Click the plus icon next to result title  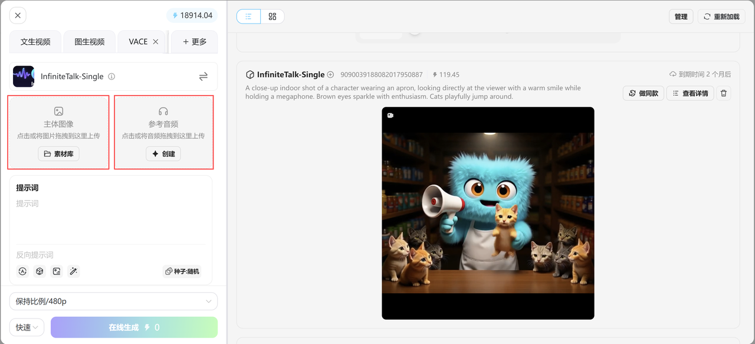click(x=330, y=75)
